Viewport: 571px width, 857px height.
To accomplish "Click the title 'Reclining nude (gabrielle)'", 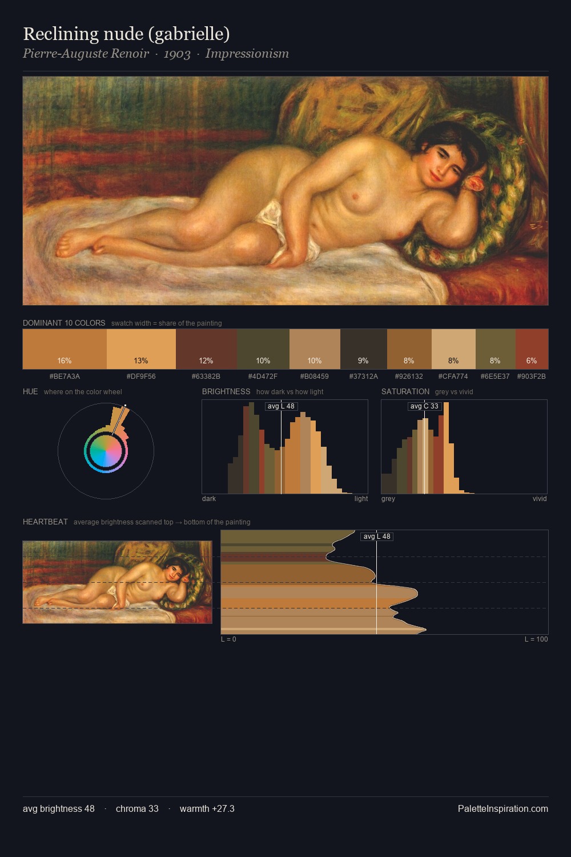I will point(126,34).
